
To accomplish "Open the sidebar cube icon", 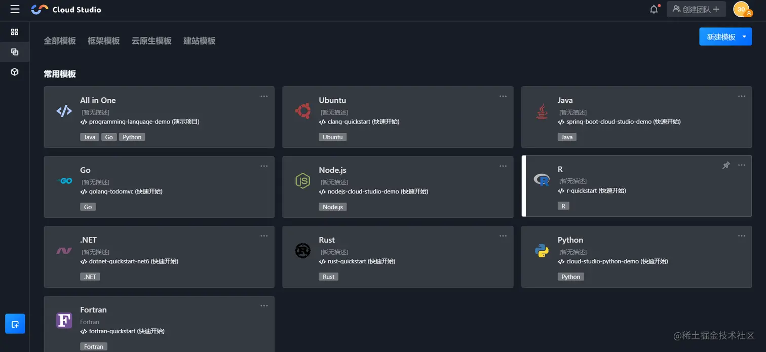I will [x=15, y=72].
